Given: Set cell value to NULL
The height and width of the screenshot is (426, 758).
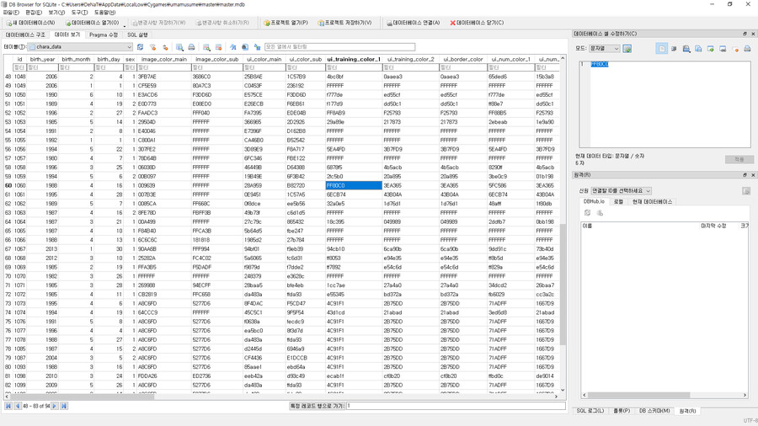Looking at the screenshot, I should 735,48.
